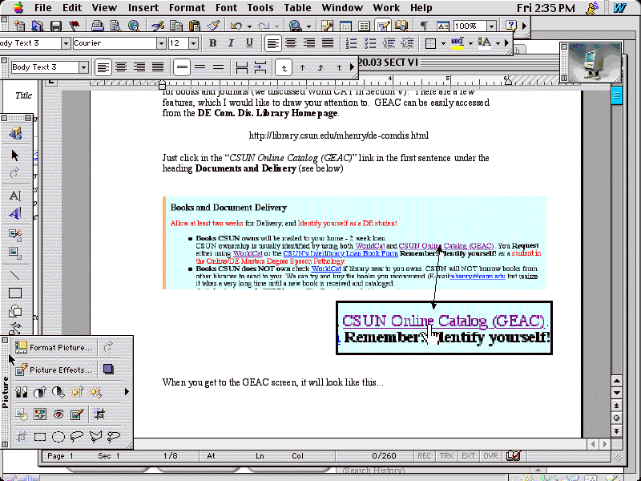641x481 pixels.
Task: Click the Undo arrow icon
Action: (236, 26)
